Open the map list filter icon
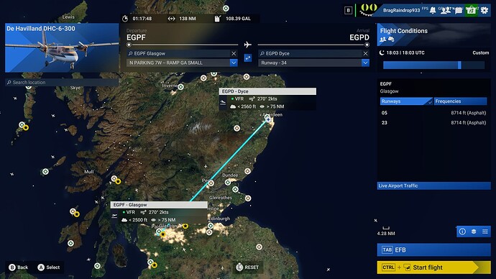The height and width of the screenshot is (279, 496). click(485, 232)
